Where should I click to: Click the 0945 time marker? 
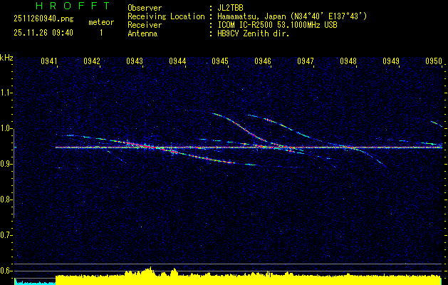[220, 62]
